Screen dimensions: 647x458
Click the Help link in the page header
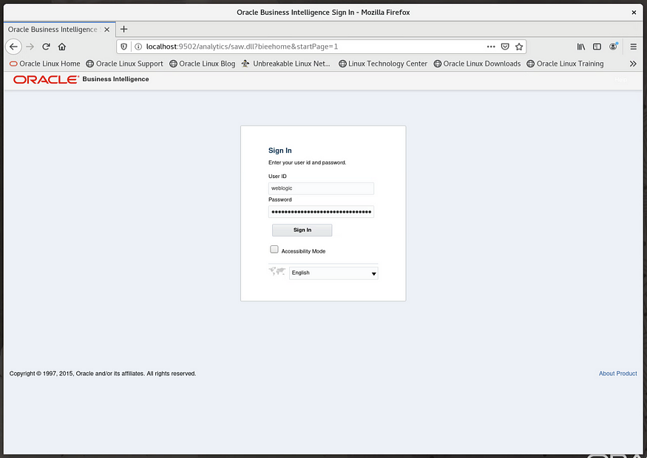point(620,80)
